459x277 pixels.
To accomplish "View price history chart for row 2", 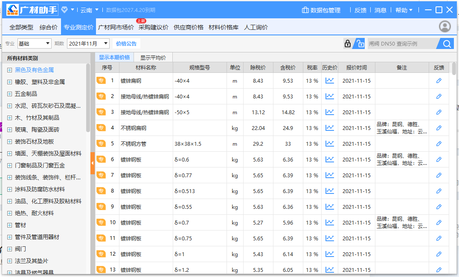I will click(x=330, y=96).
